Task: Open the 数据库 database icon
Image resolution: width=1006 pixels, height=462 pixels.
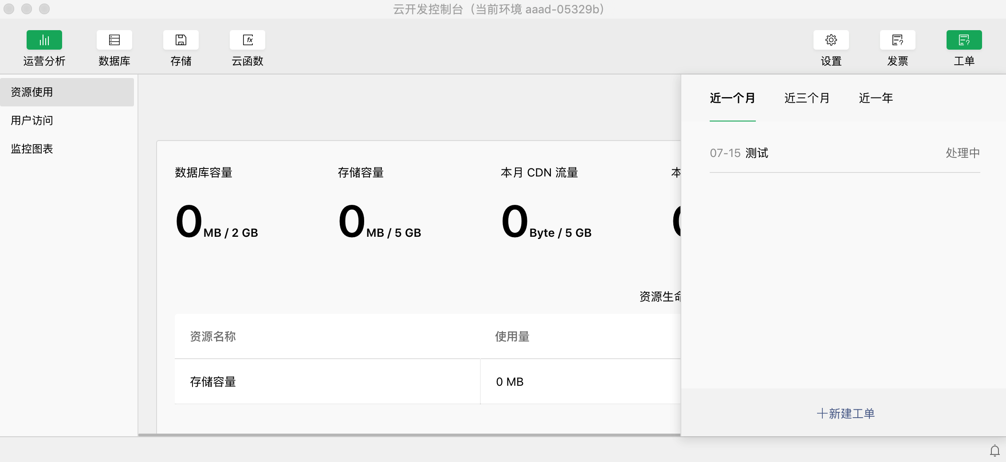Action: pyautogui.click(x=114, y=40)
